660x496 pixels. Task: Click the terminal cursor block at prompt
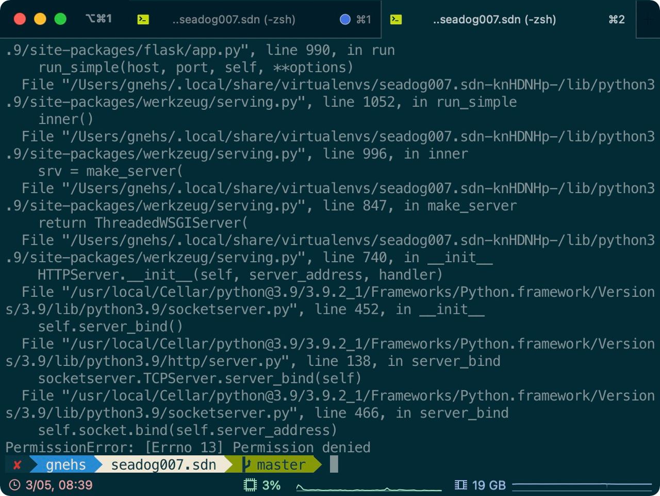pos(334,464)
